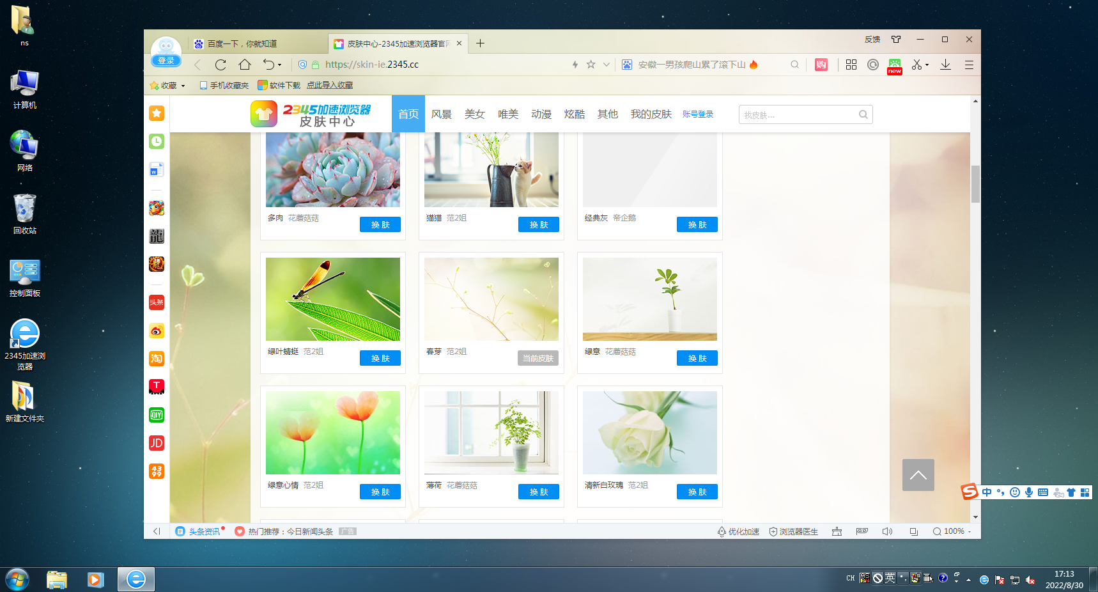Expand the address bar dropdown chevron

606,65
